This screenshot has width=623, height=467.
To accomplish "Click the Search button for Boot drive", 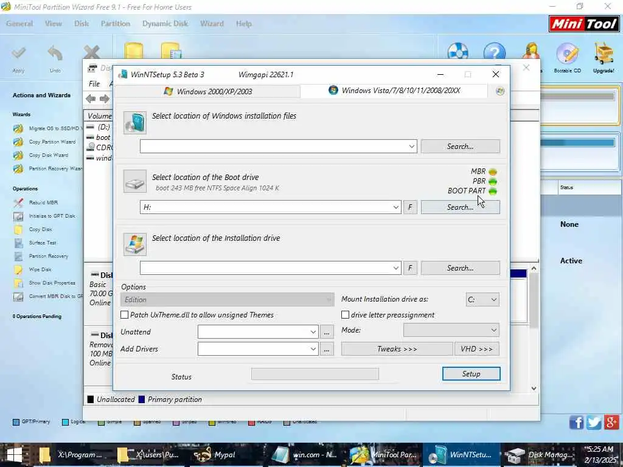I will [460, 207].
